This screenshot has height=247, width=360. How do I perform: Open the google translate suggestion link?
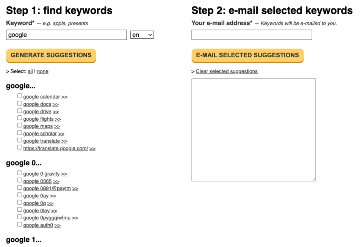click(41, 141)
